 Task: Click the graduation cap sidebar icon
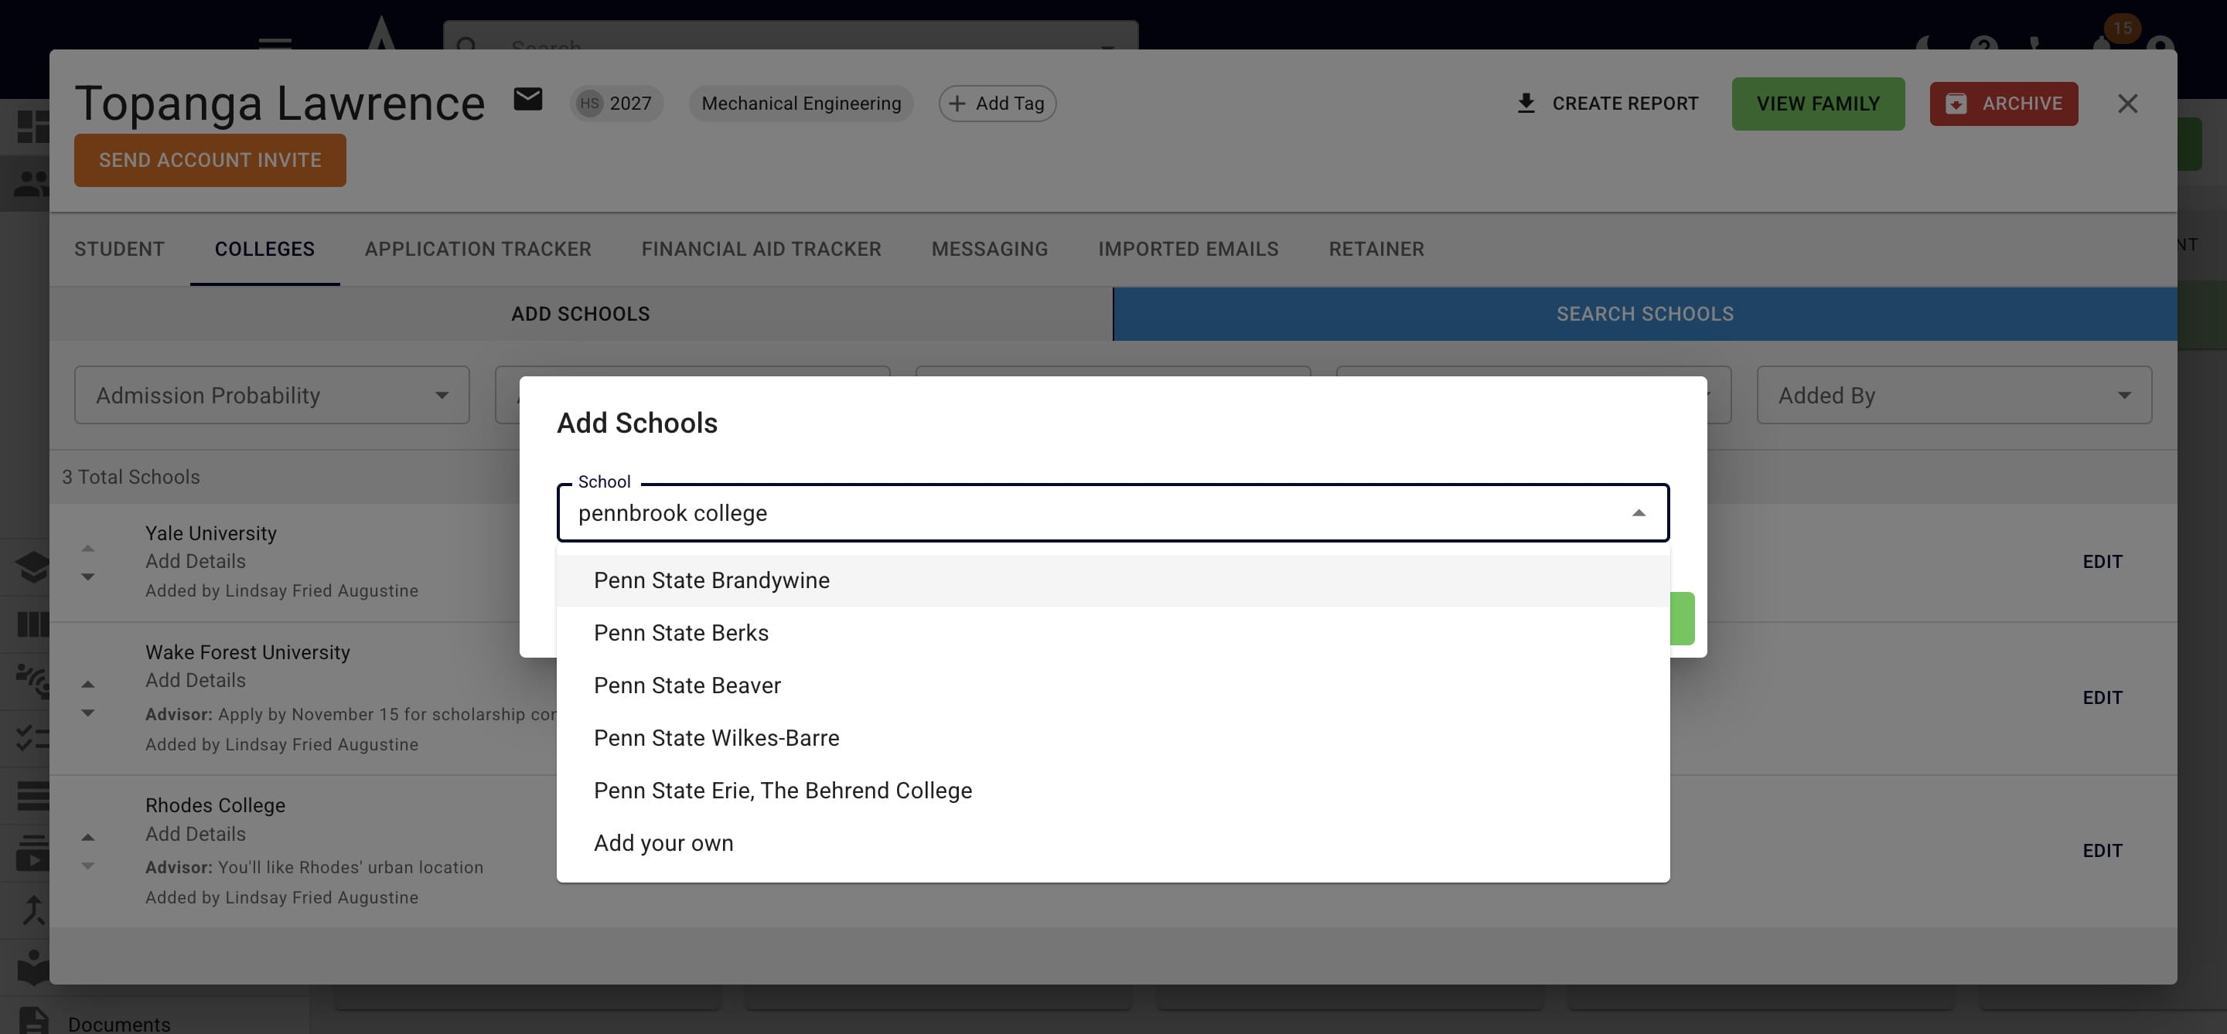pos(32,566)
